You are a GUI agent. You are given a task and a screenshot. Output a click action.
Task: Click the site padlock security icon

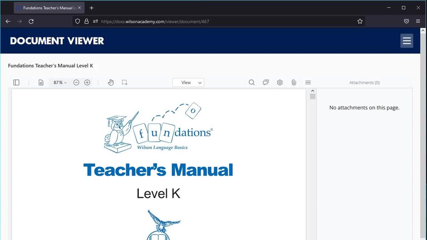click(x=86, y=21)
